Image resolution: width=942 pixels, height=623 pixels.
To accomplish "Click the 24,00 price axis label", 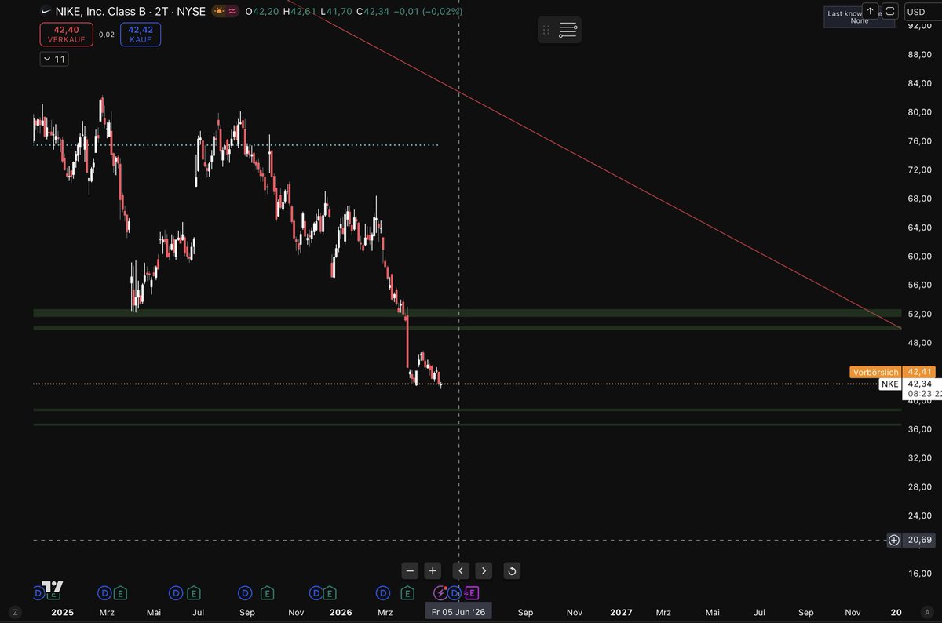I will point(919,516).
